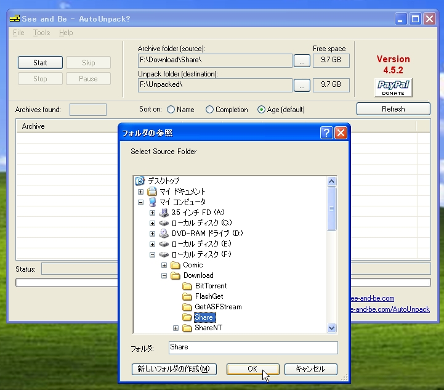Click the Desktop icon in folder tree
444x390 pixels.
tap(140, 181)
